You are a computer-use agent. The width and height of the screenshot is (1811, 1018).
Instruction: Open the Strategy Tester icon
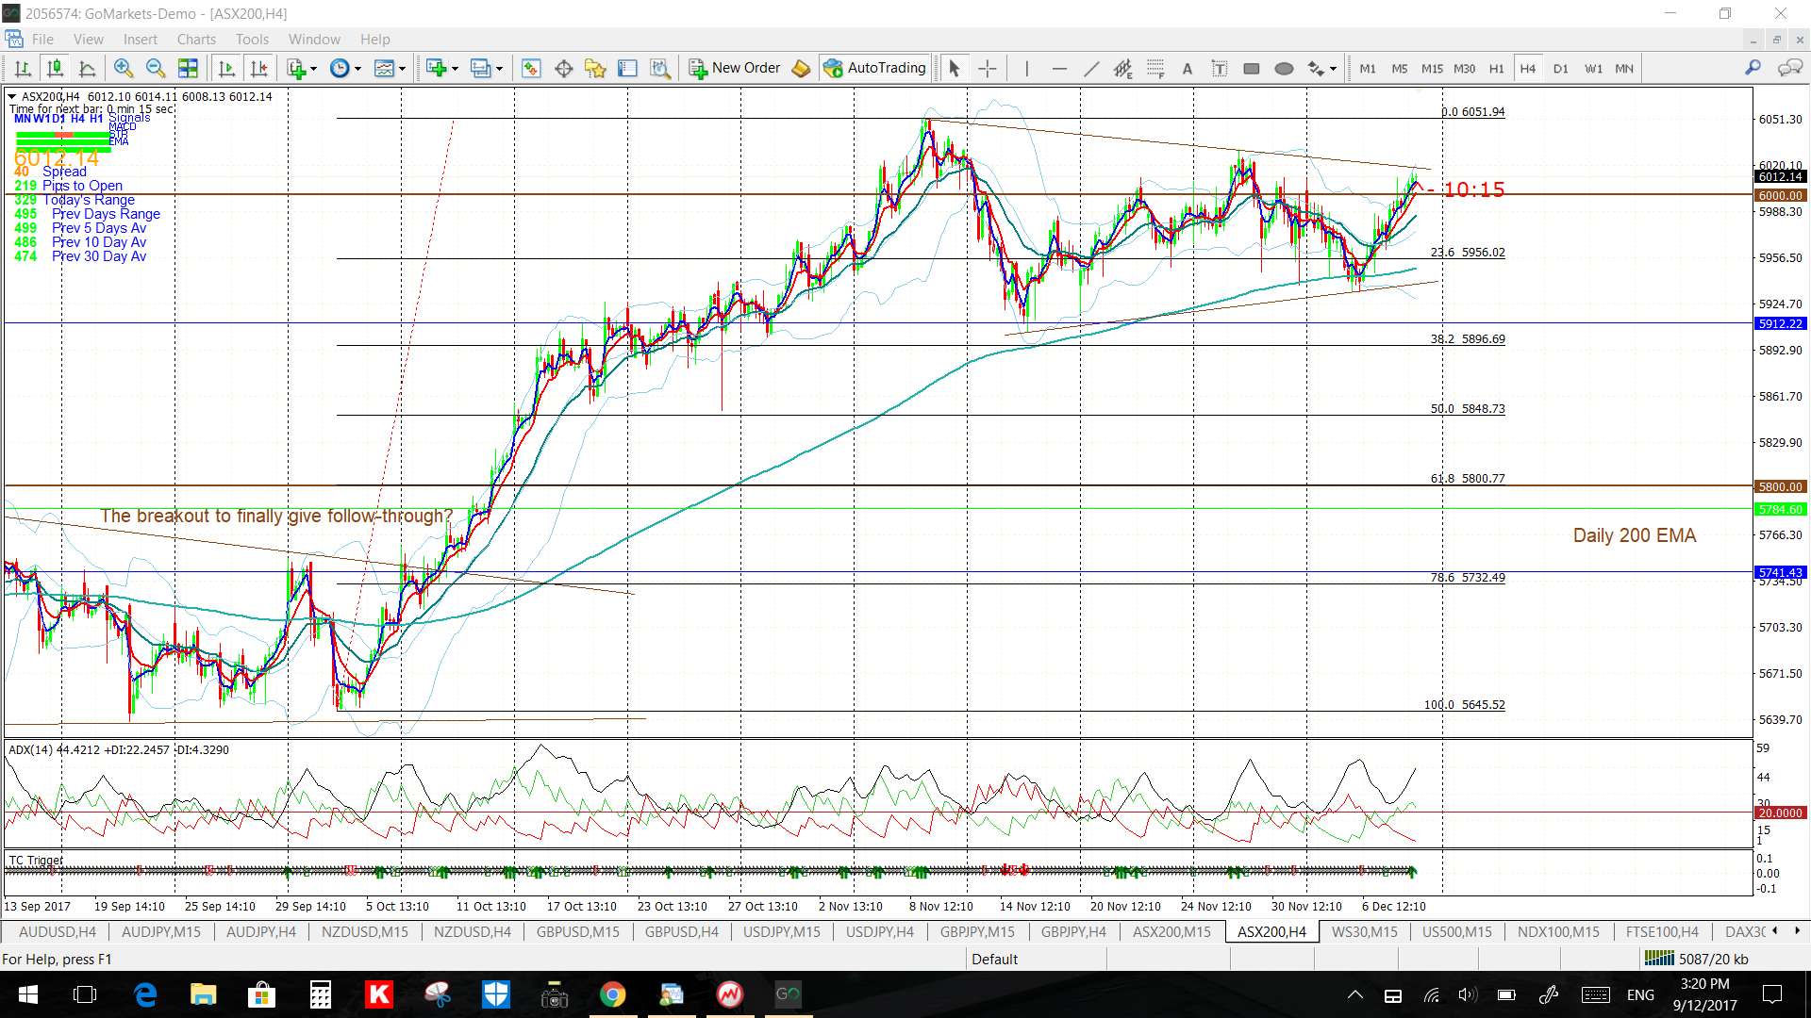(x=660, y=68)
